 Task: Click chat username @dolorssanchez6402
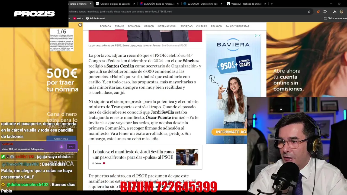[x=28, y=184]
